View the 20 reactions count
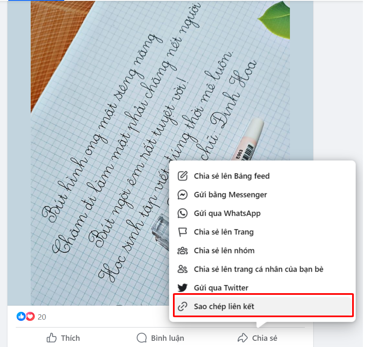The height and width of the screenshot is (347, 365). pyautogui.click(x=42, y=317)
